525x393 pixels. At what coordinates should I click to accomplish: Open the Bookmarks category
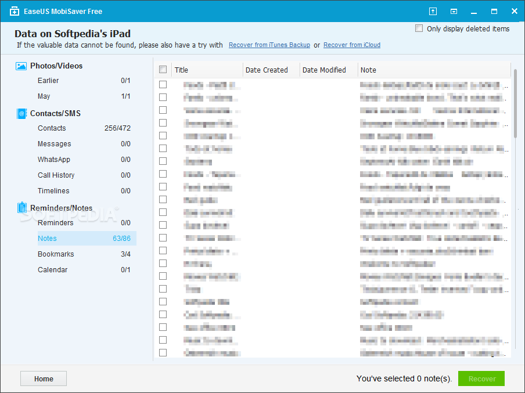click(56, 254)
